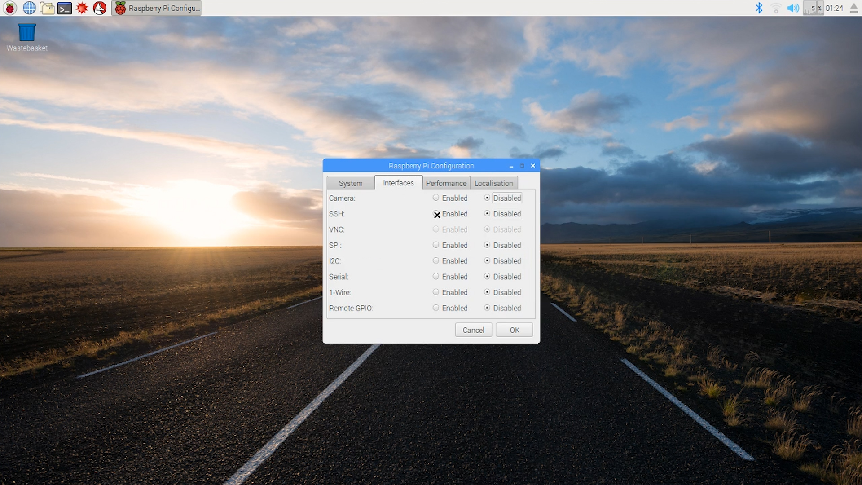Open the Wastebasket on desktop
The image size is (862, 485).
click(x=26, y=32)
